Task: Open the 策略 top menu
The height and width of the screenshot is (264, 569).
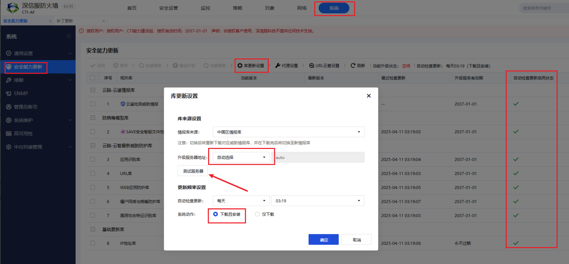Action: [x=238, y=8]
